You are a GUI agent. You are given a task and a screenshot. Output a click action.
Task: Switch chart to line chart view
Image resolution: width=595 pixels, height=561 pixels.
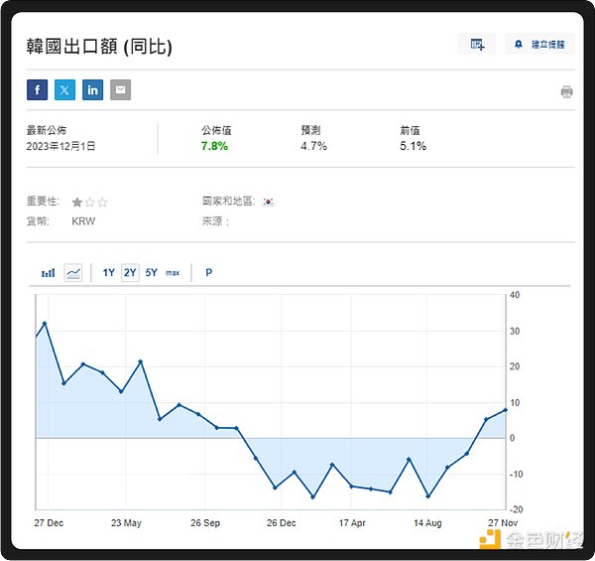pos(72,272)
